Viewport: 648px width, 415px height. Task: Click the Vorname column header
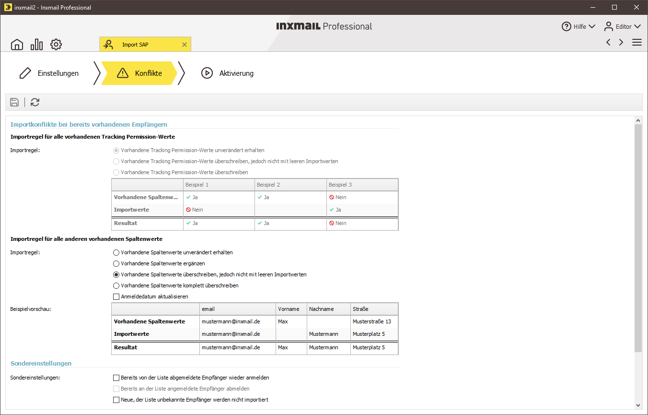tap(291, 309)
